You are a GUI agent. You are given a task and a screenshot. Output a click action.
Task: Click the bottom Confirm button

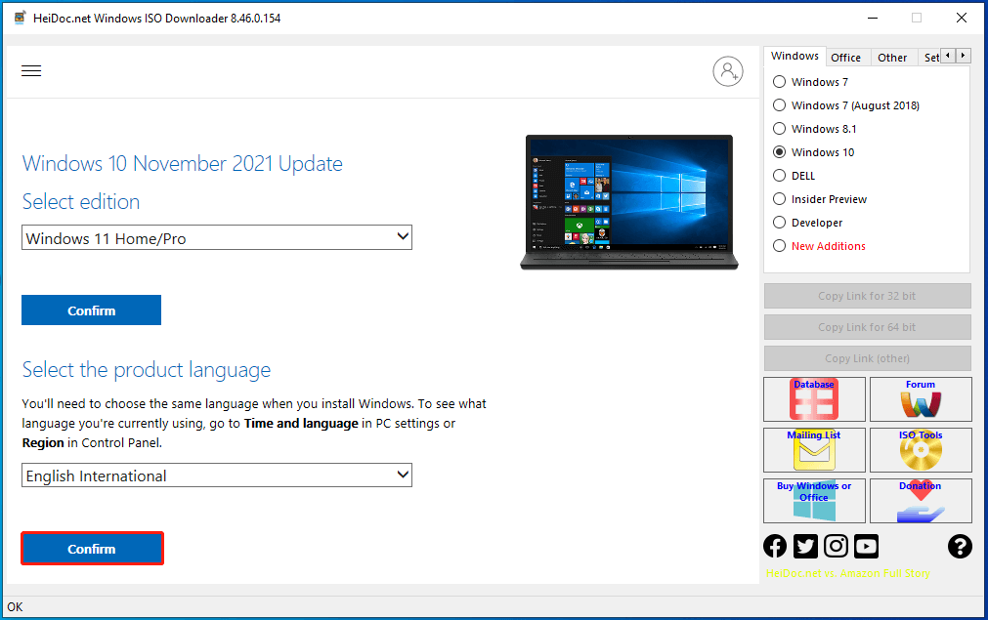(x=91, y=548)
